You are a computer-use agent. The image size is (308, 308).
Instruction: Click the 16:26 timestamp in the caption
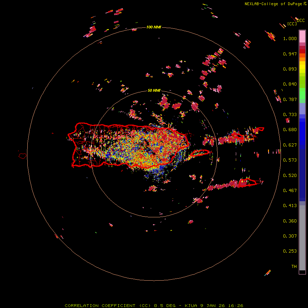pyautogui.click(x=236, y=306)
